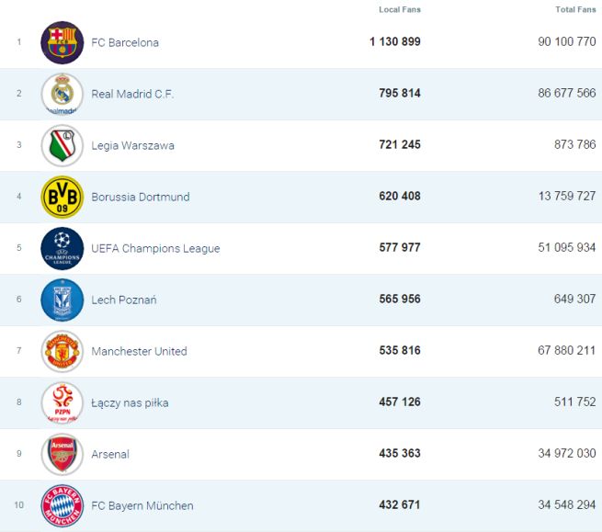
Task: Click the Real Madrid crest icon
Action: [62, 94]
